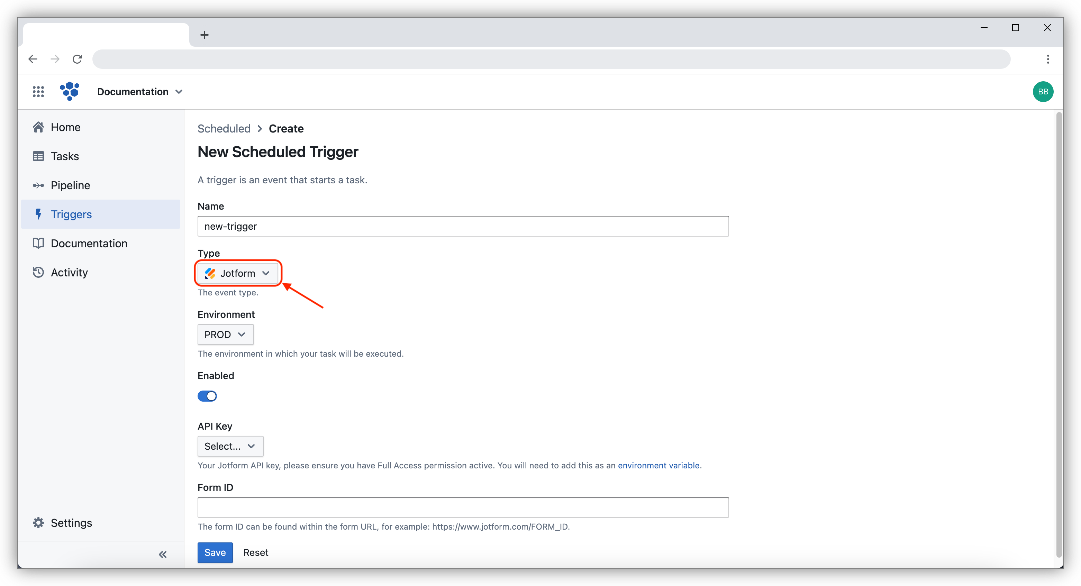Click the Triggers lightning icon
The height and width of the screenshot is (586, 1081).
38,214
